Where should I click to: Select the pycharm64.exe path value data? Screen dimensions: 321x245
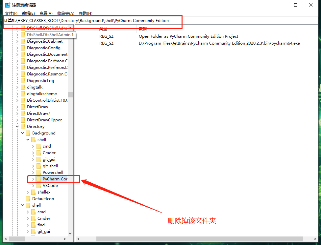click(x=219, y=43)
